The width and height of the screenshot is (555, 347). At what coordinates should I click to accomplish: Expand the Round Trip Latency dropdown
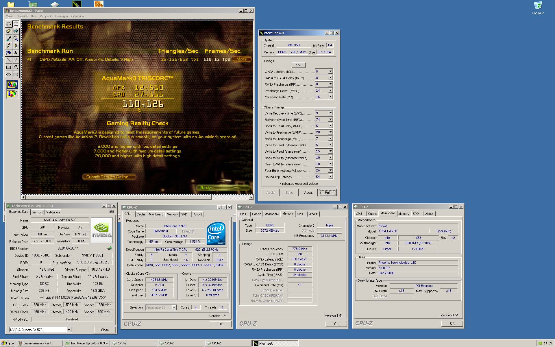331,177
